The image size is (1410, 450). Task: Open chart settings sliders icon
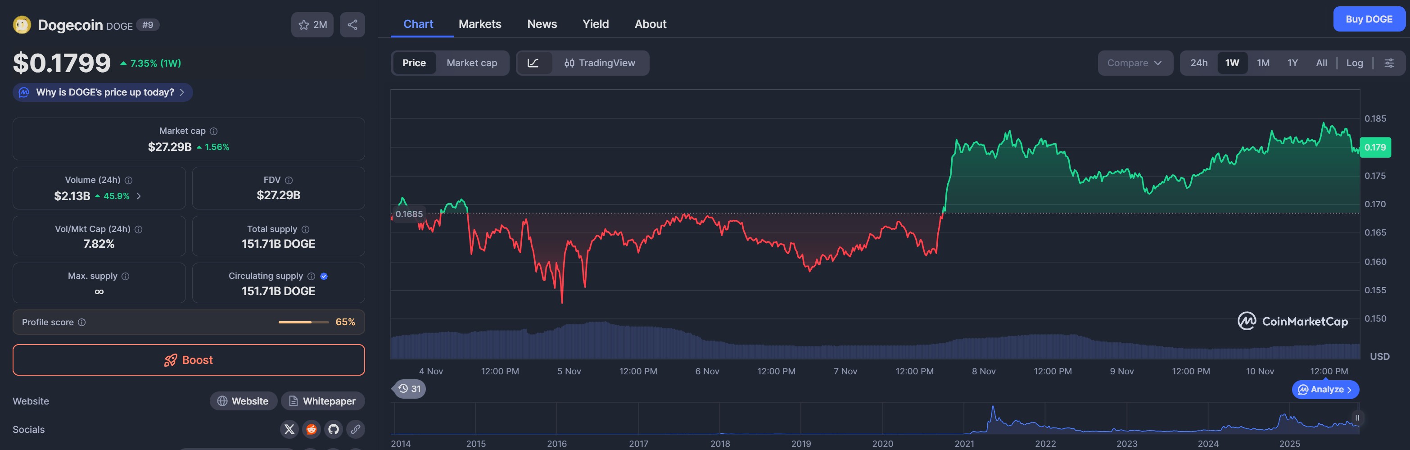click(x=1389, y=63)
